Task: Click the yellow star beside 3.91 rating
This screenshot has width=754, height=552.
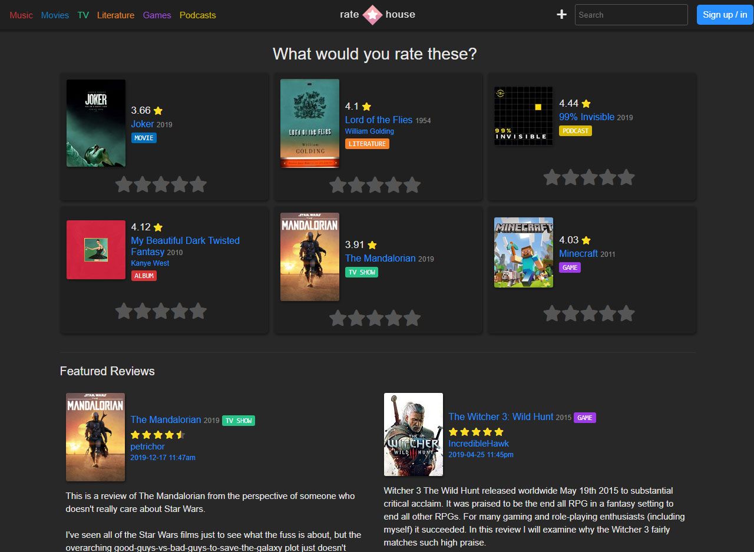Action: (x=372, y=245)
